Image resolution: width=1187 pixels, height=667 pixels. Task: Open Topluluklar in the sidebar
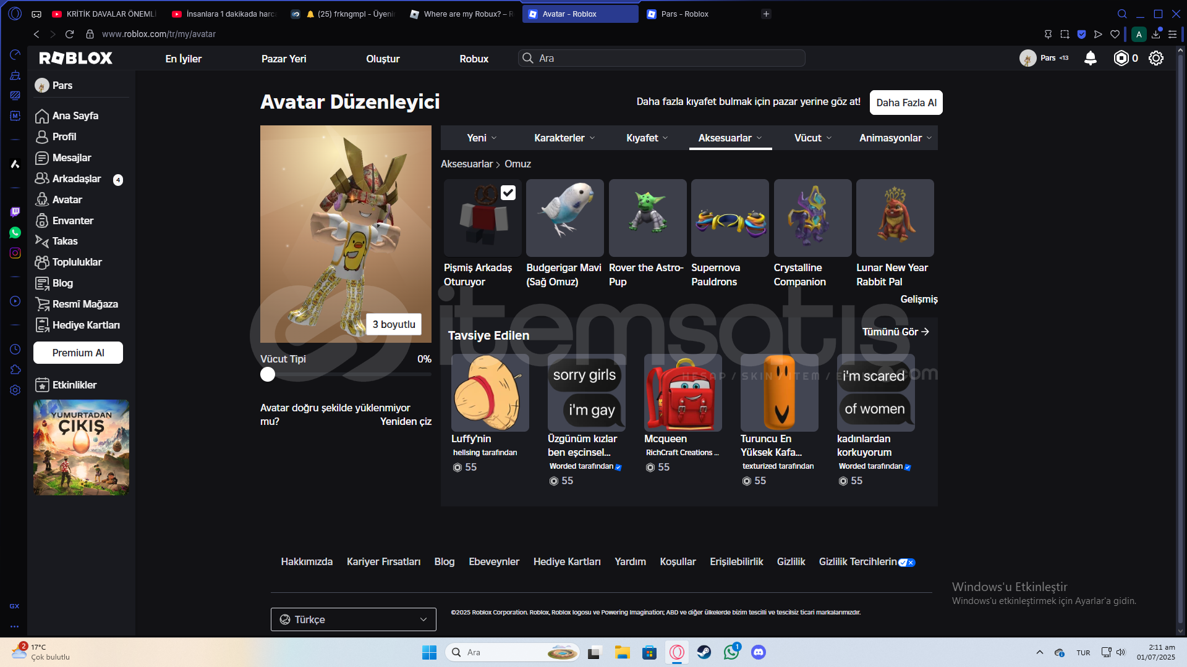pyautogui.click(x=77, y=262)
